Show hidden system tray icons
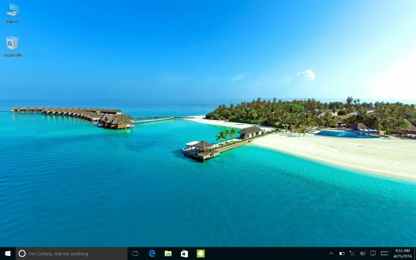 point(331,254)
